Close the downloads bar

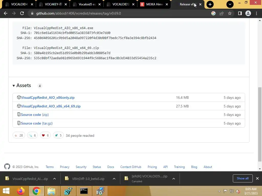pyautogui.click(x=257, y=178)
